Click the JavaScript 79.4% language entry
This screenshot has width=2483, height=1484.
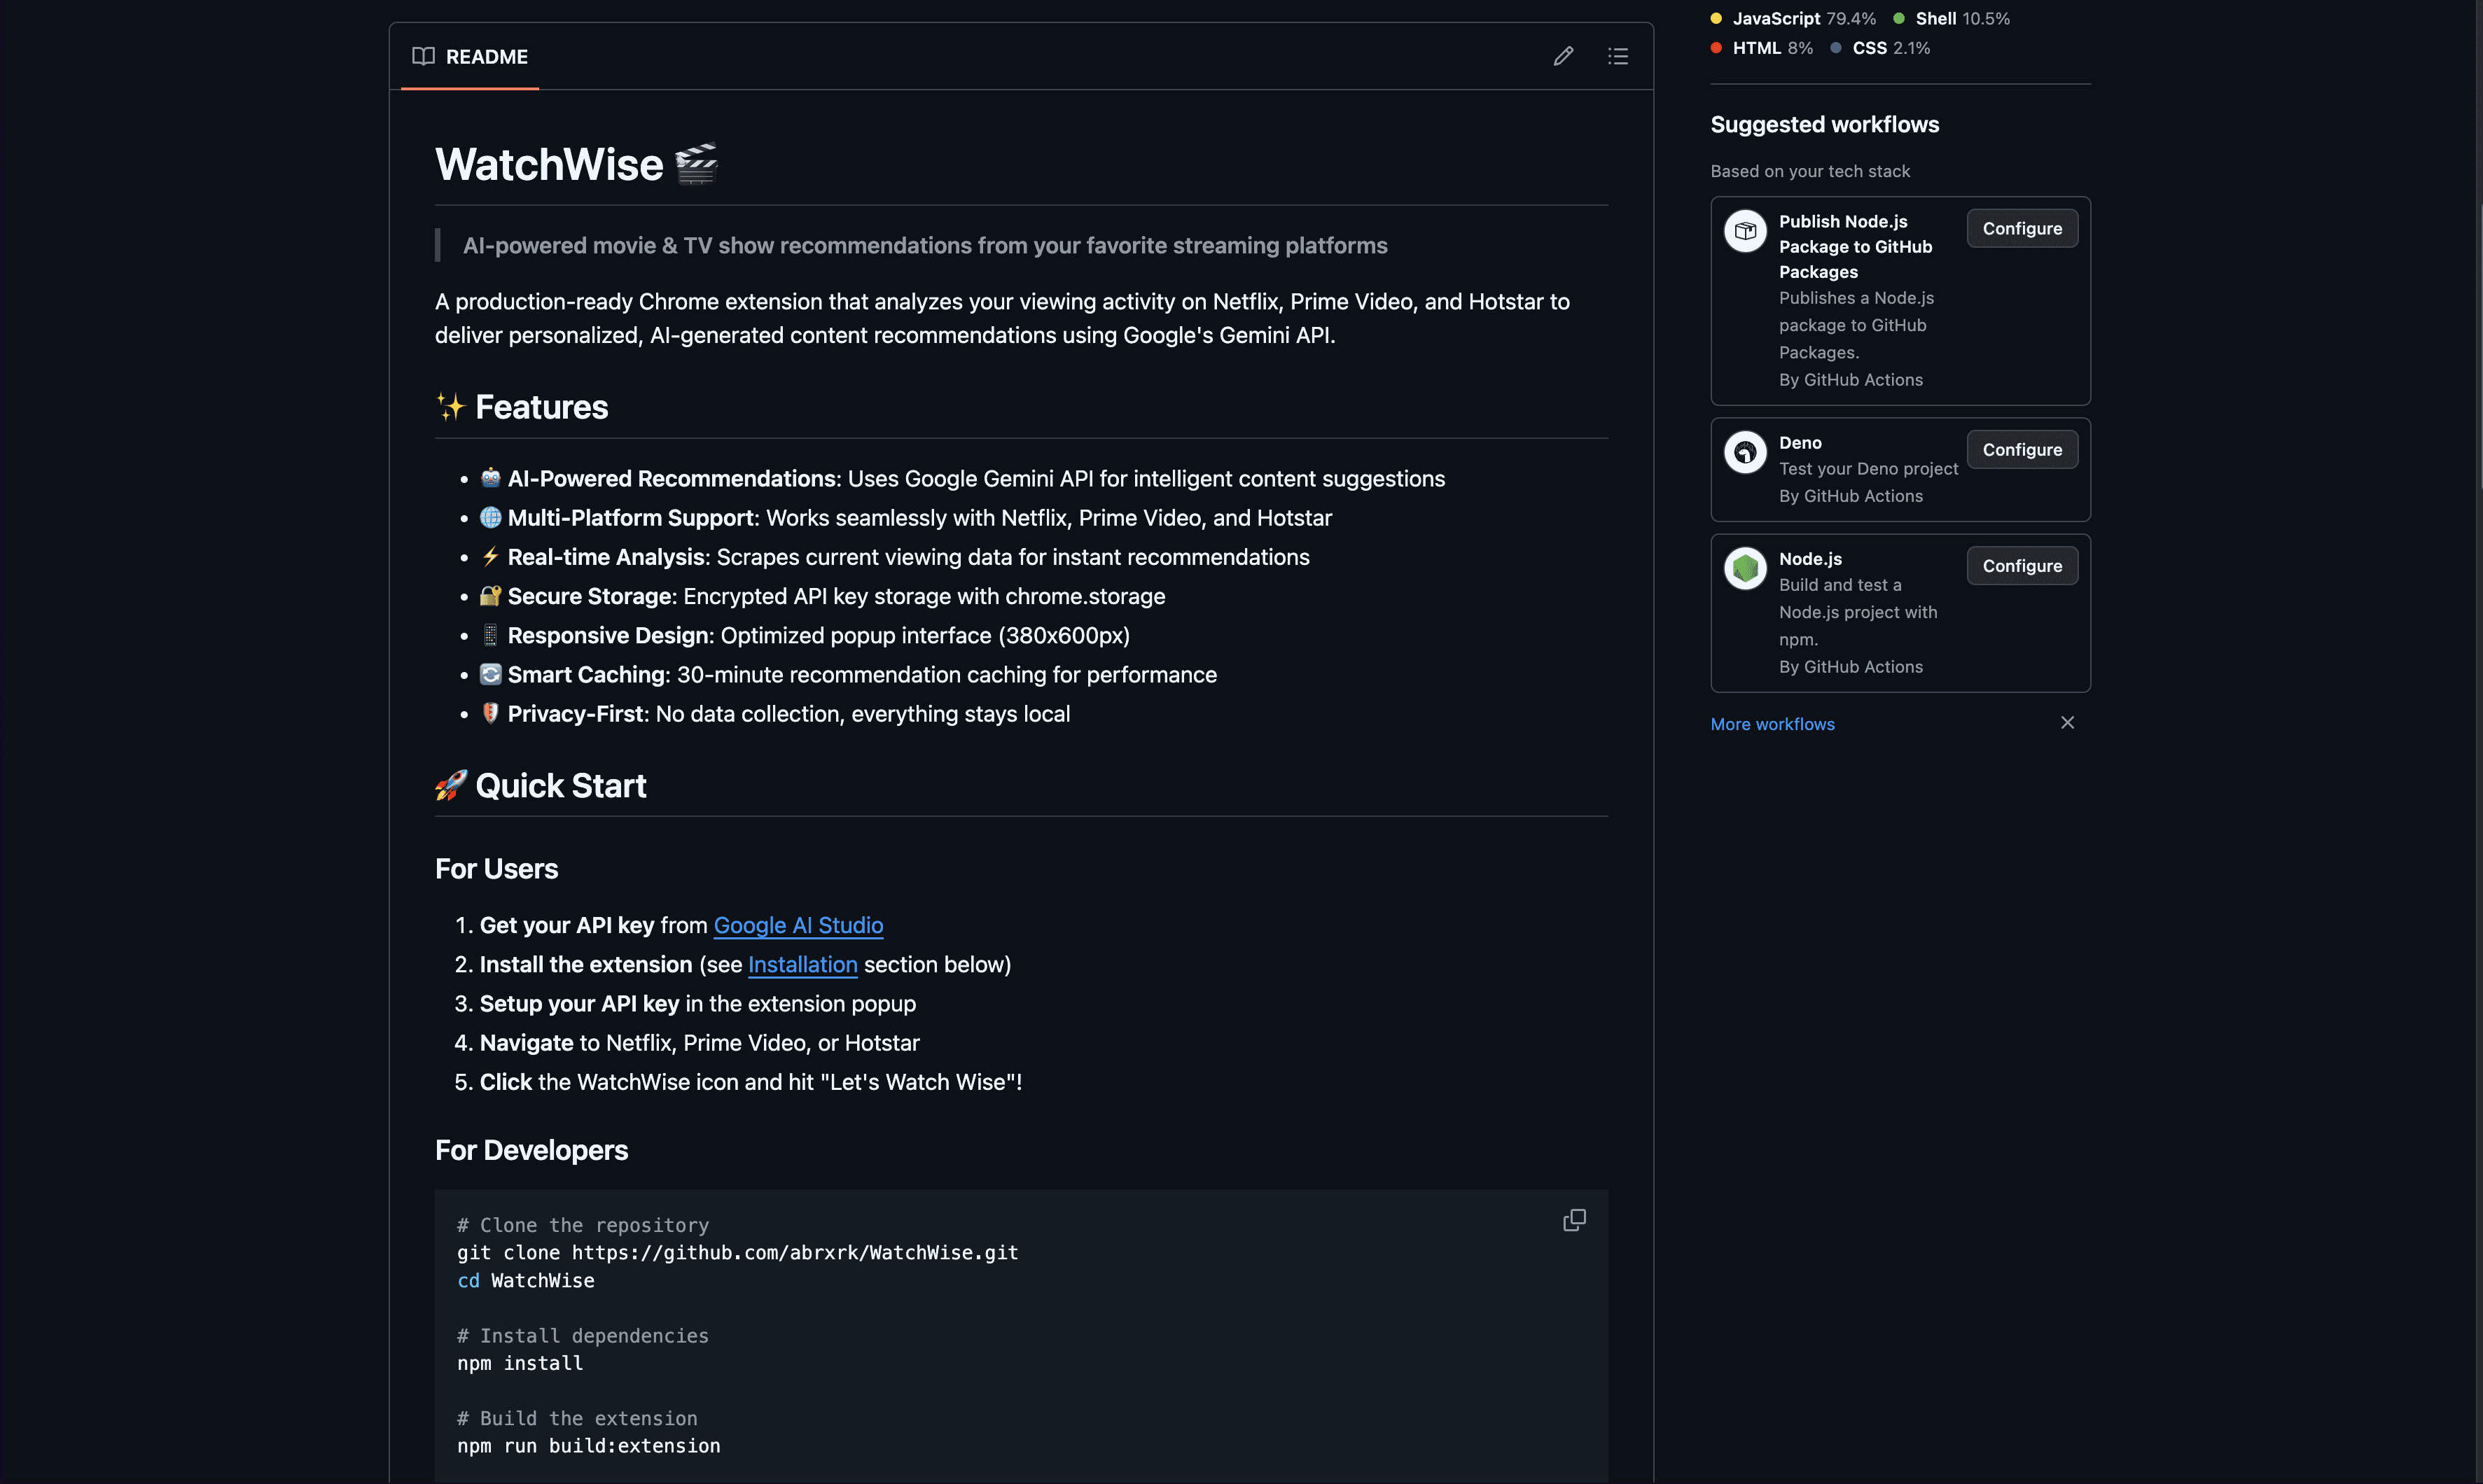(x=1793, y=18)
